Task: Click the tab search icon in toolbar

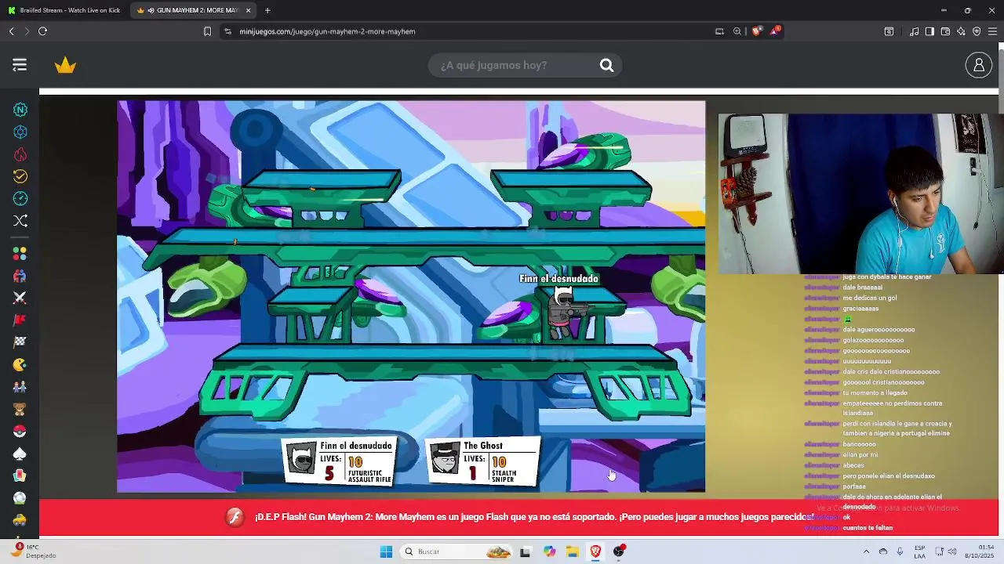Action: 889,31
